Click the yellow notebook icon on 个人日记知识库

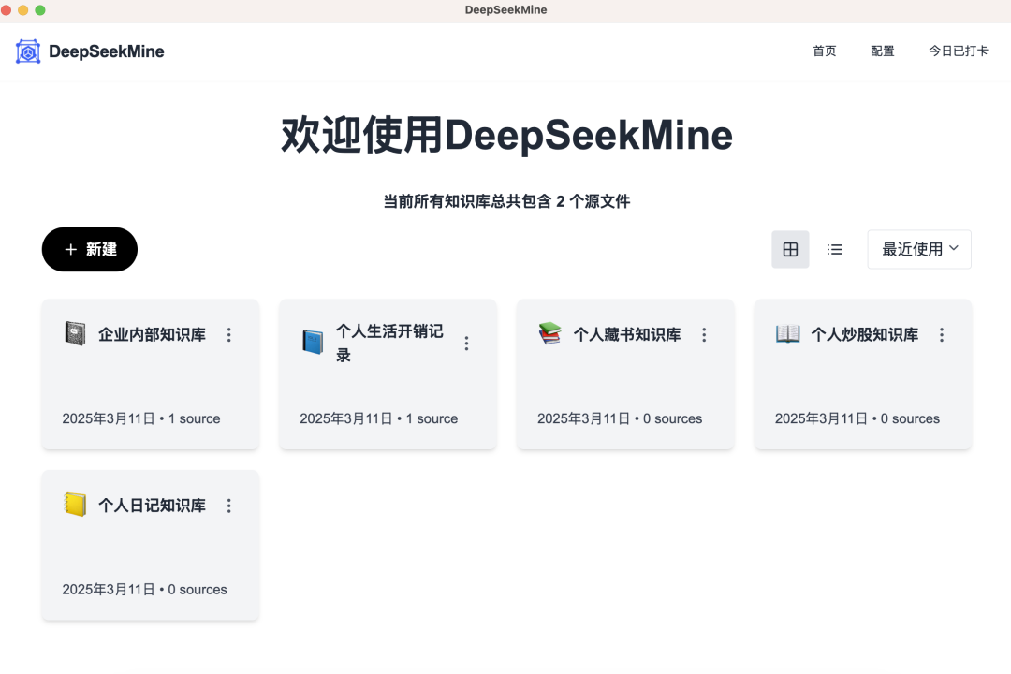click(x=76, y=505)
